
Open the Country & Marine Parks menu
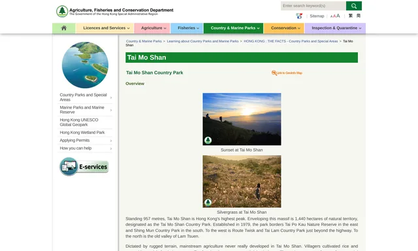(234, 28)
